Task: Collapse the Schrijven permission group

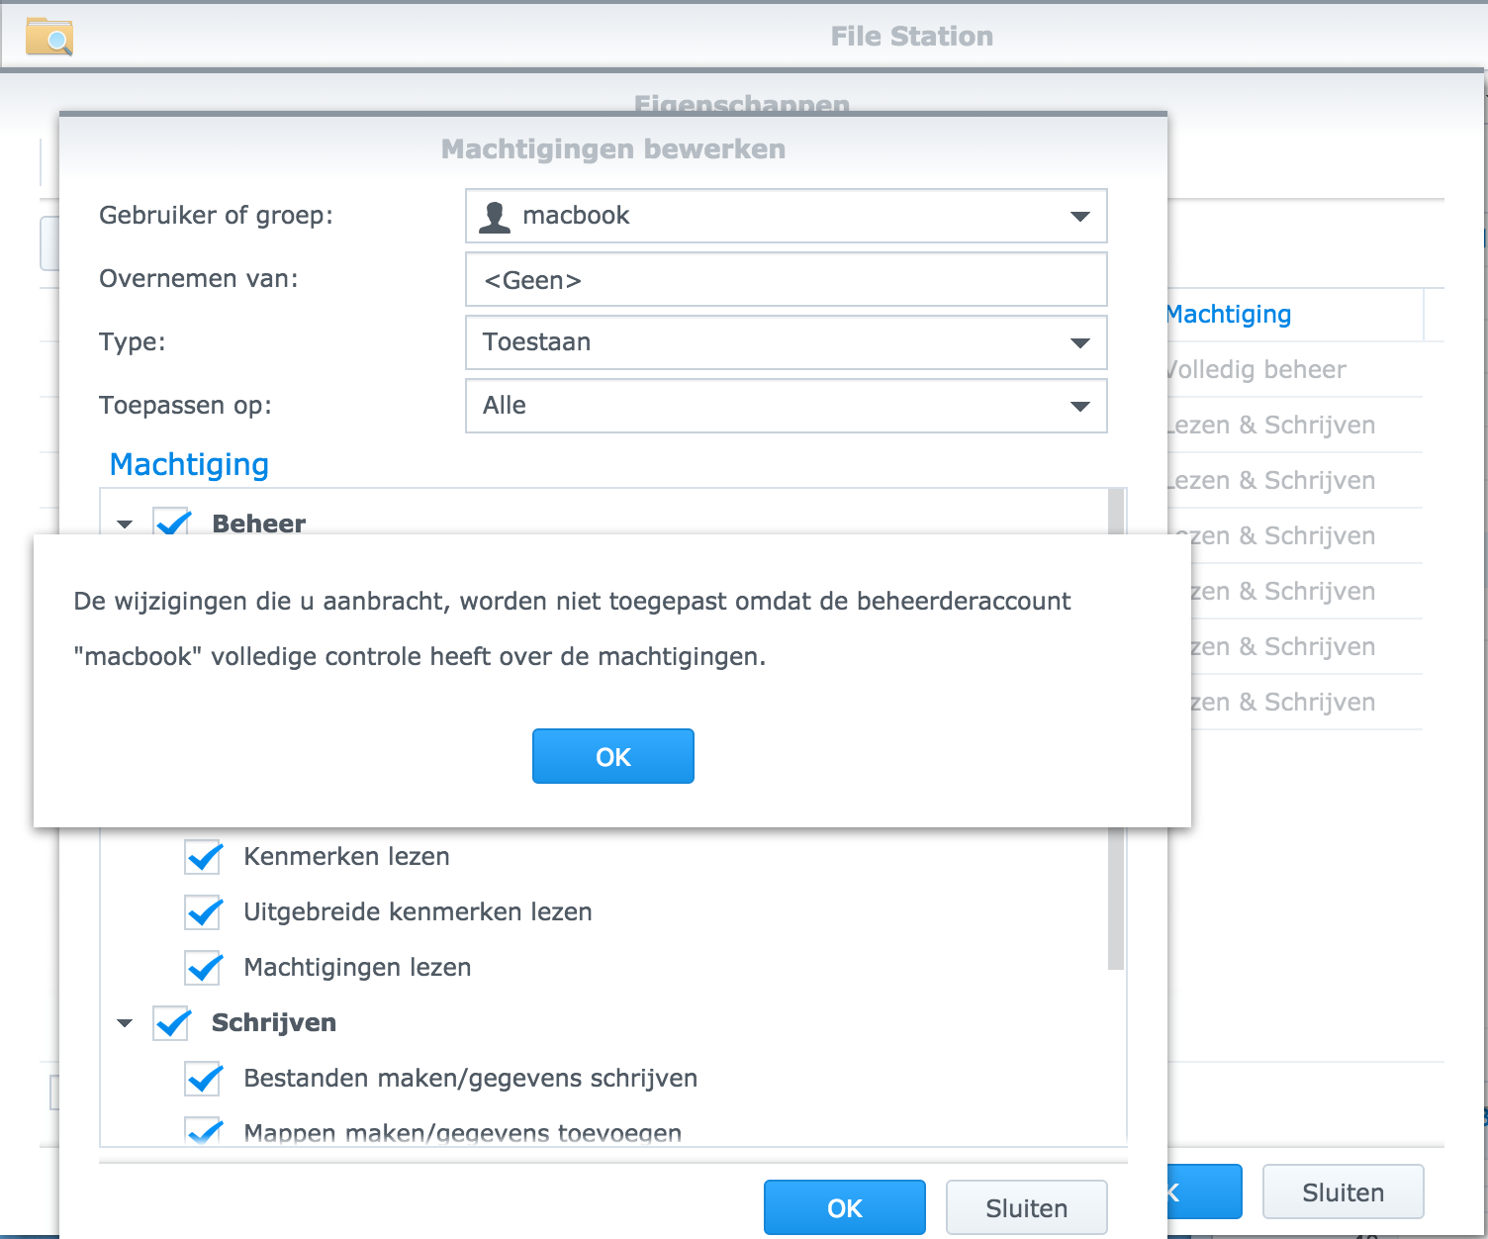Action: [125, 1022]
